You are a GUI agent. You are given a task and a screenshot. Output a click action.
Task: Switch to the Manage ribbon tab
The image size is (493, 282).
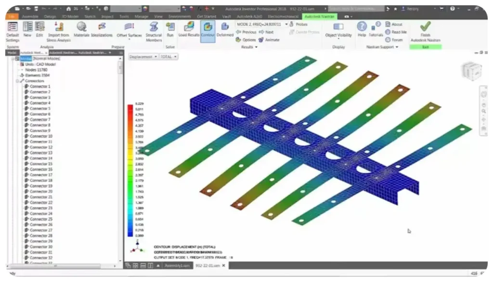tap(142, 16)
